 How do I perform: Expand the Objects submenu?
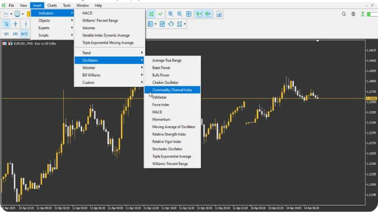pyautogui.click(x=52, y=20)
